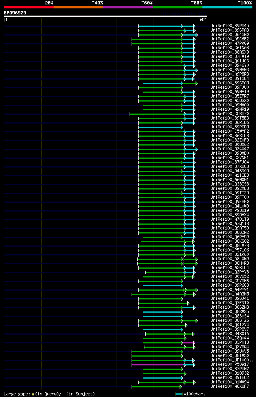Image resolution: width=256 pixels, height=397 pixels.
Task: Click hit name UniRef100_B8KS82
Action: click(x=230, y=241)
